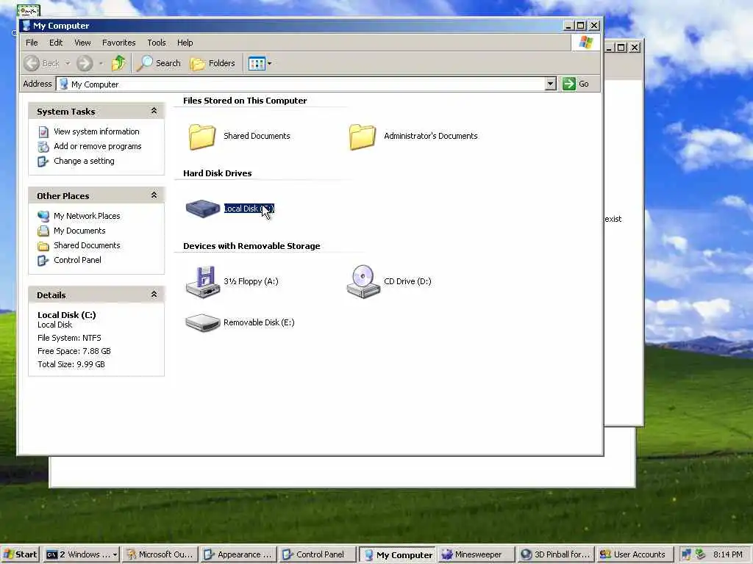This screenshot has width=753, height=564.
Task: Click the Add or remove programs icon
Action: (x=43, y=146)
